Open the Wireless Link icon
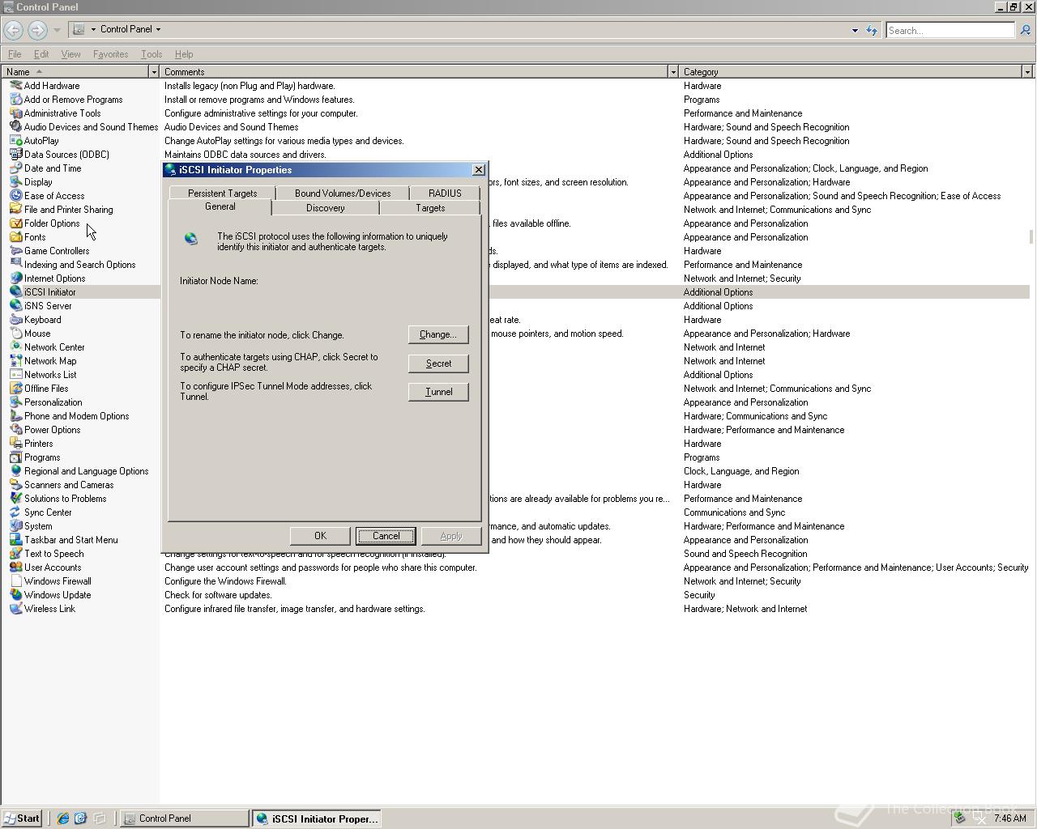This screenshot has height=829, width=1037. point(15,609)
